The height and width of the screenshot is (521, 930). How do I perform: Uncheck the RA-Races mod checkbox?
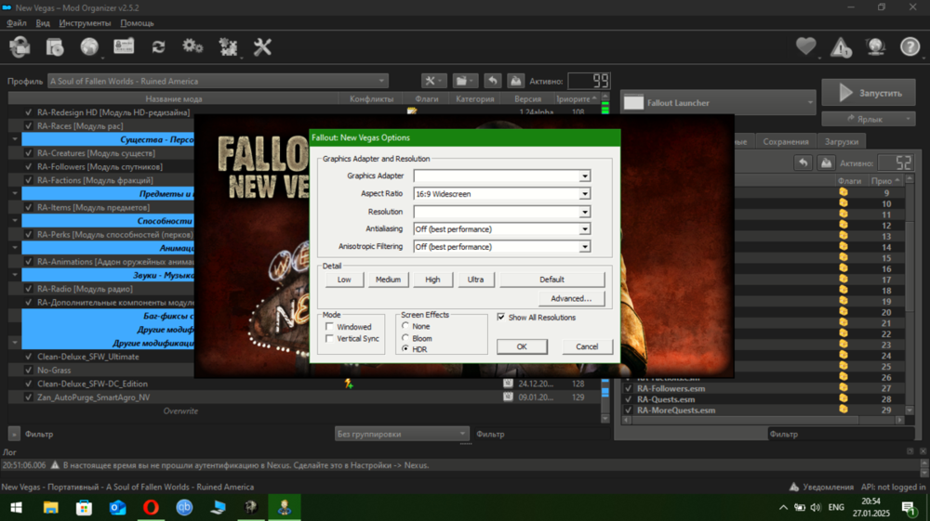pyautogui.click(x=29, y=125)
